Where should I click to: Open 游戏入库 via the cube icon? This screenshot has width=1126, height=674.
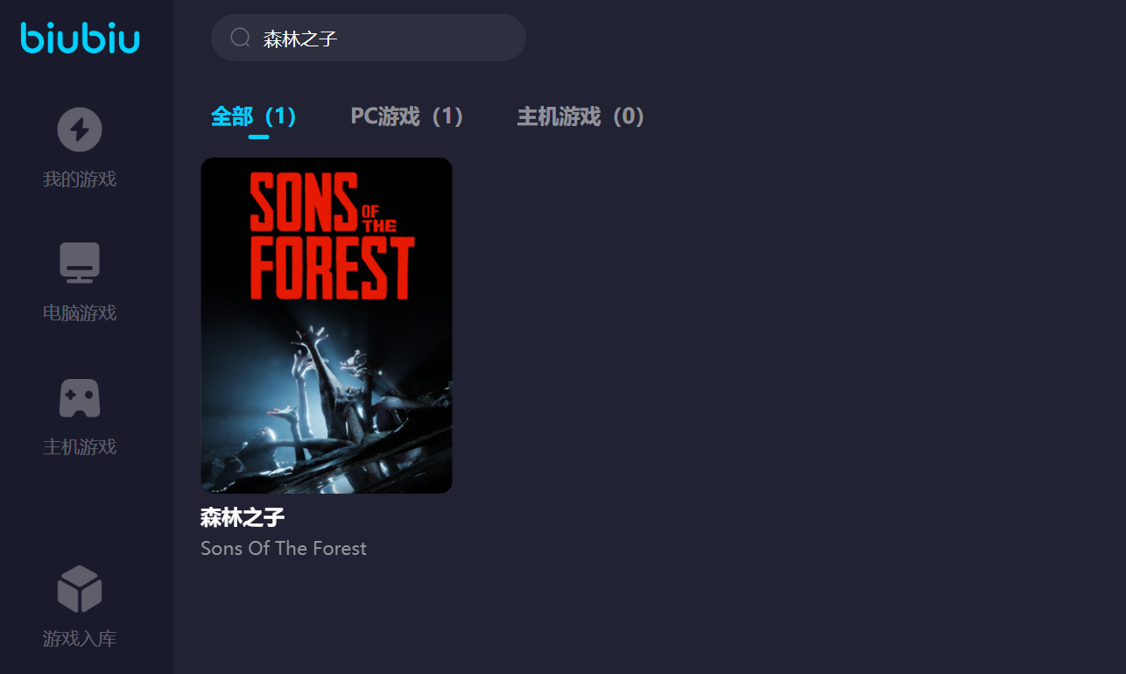[x=80, y=589]
